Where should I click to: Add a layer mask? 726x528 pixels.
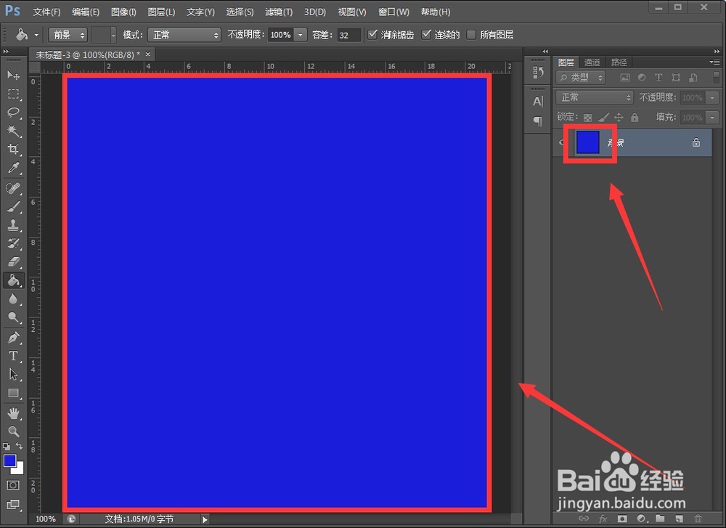[x=622, y=519]
